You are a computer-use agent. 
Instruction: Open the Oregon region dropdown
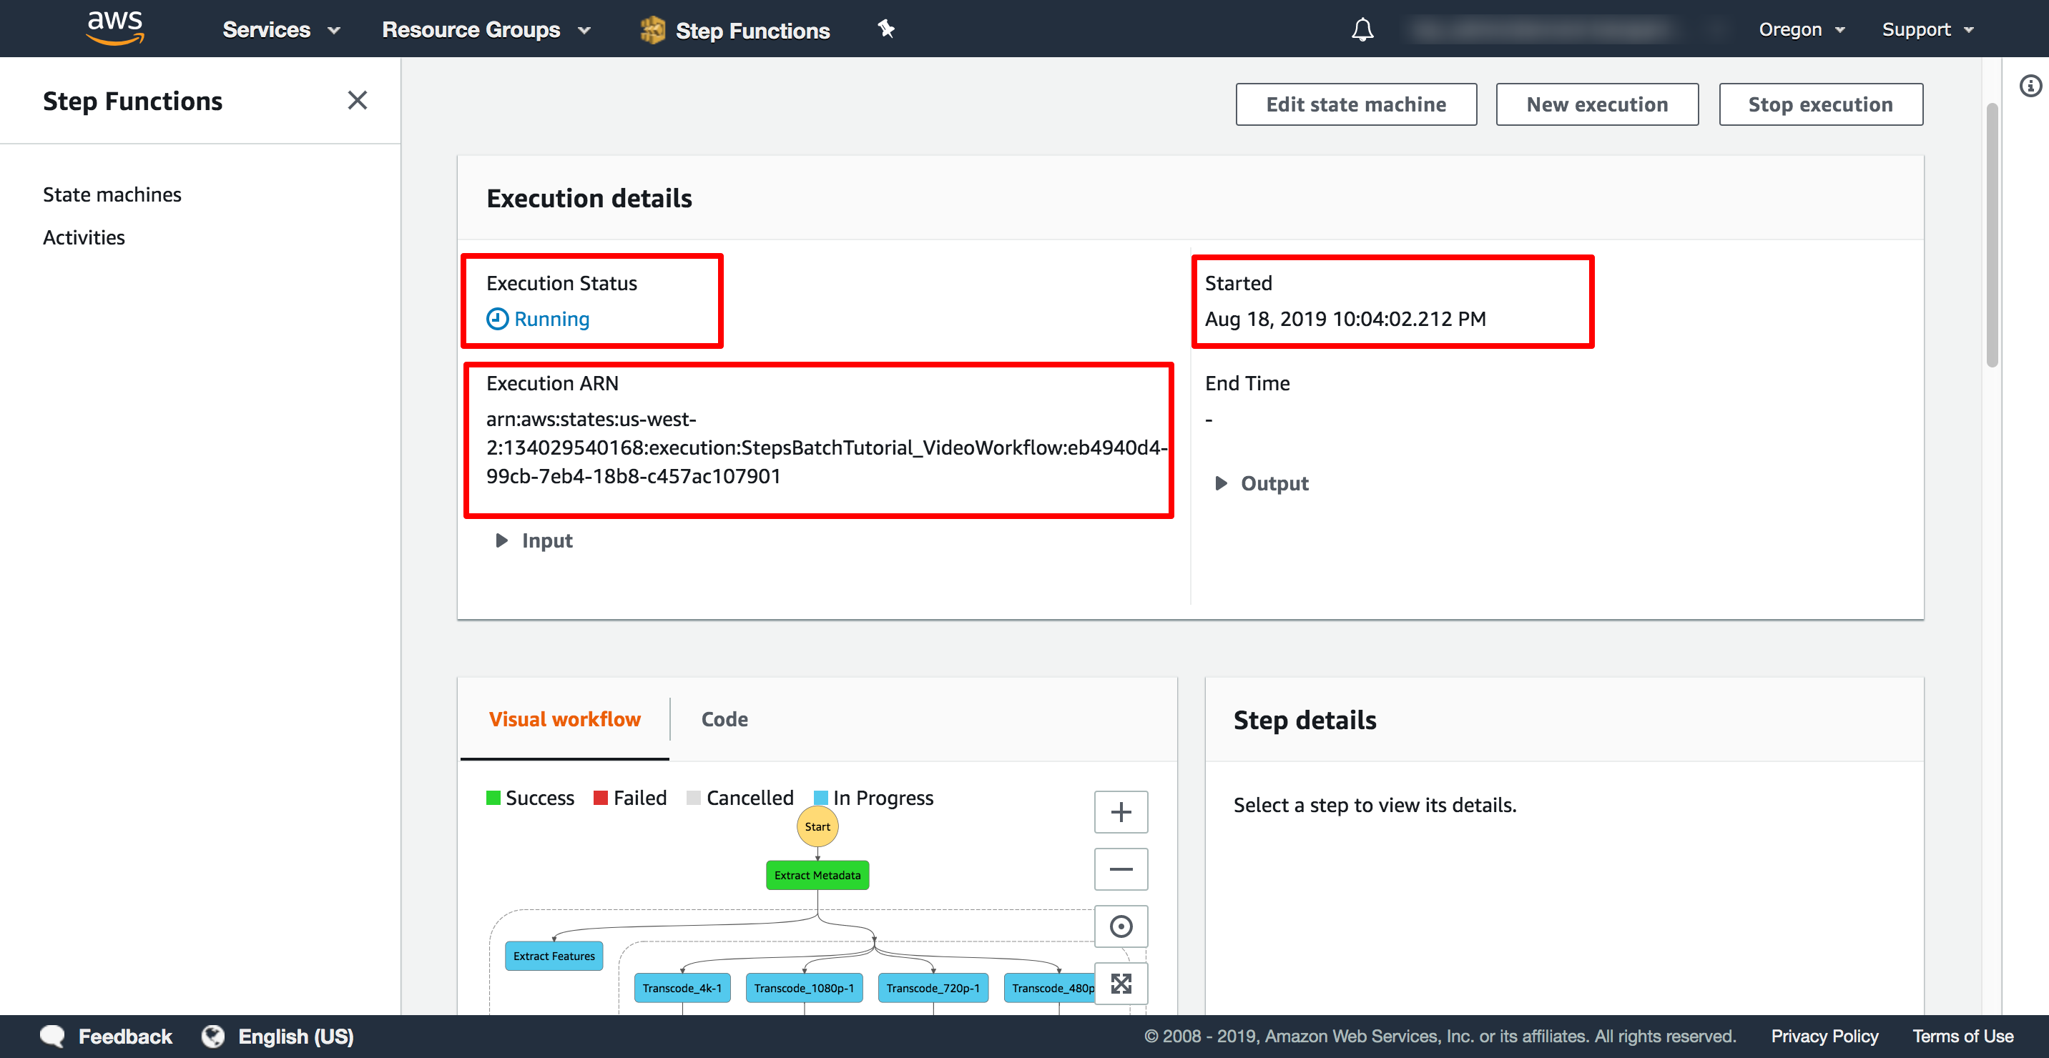1801,29
